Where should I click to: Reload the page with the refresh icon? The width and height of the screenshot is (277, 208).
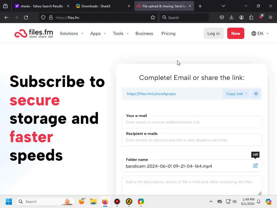[x=26, y=18]
